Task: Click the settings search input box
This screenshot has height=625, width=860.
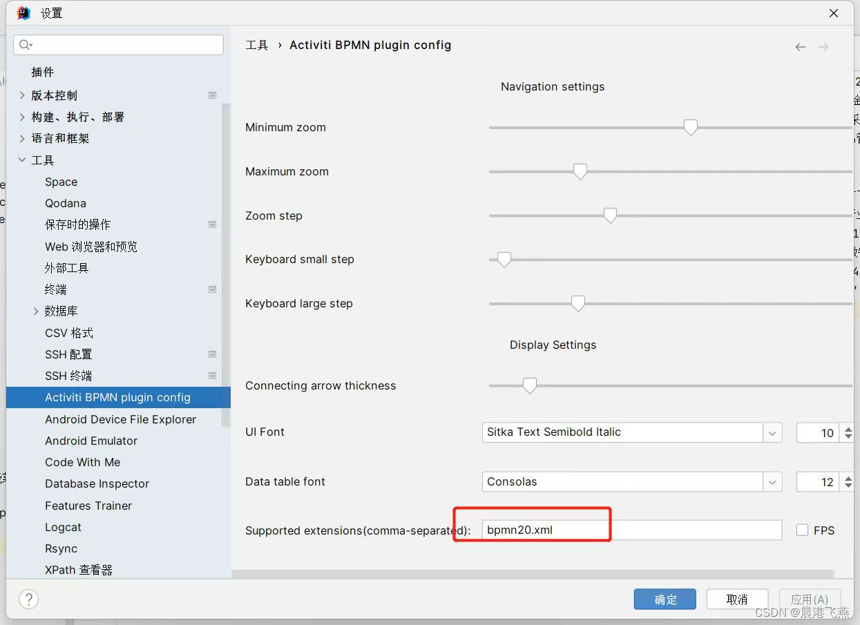Action: 118,45
